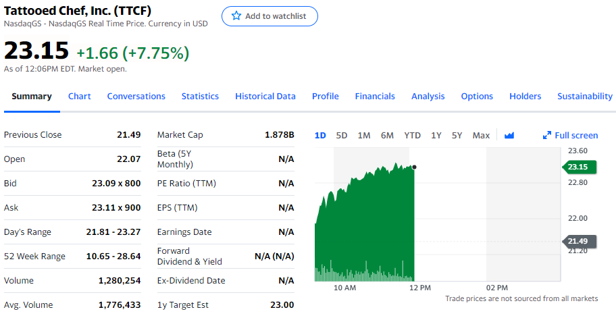Click the Full screen link
Screen dimensions: 616x320
click(x=570, y=136)
